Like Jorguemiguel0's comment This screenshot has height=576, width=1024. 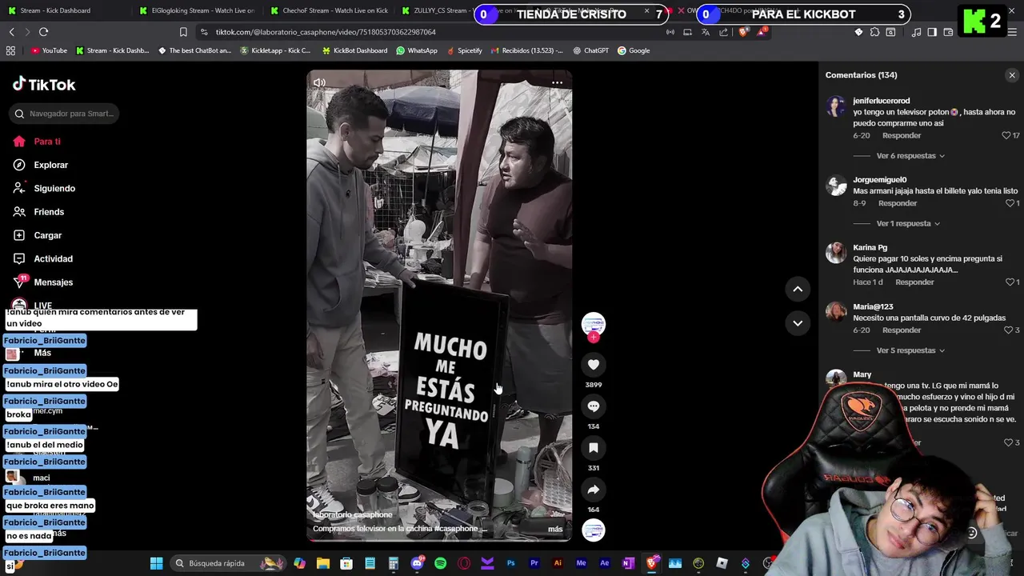point(1010,203)
